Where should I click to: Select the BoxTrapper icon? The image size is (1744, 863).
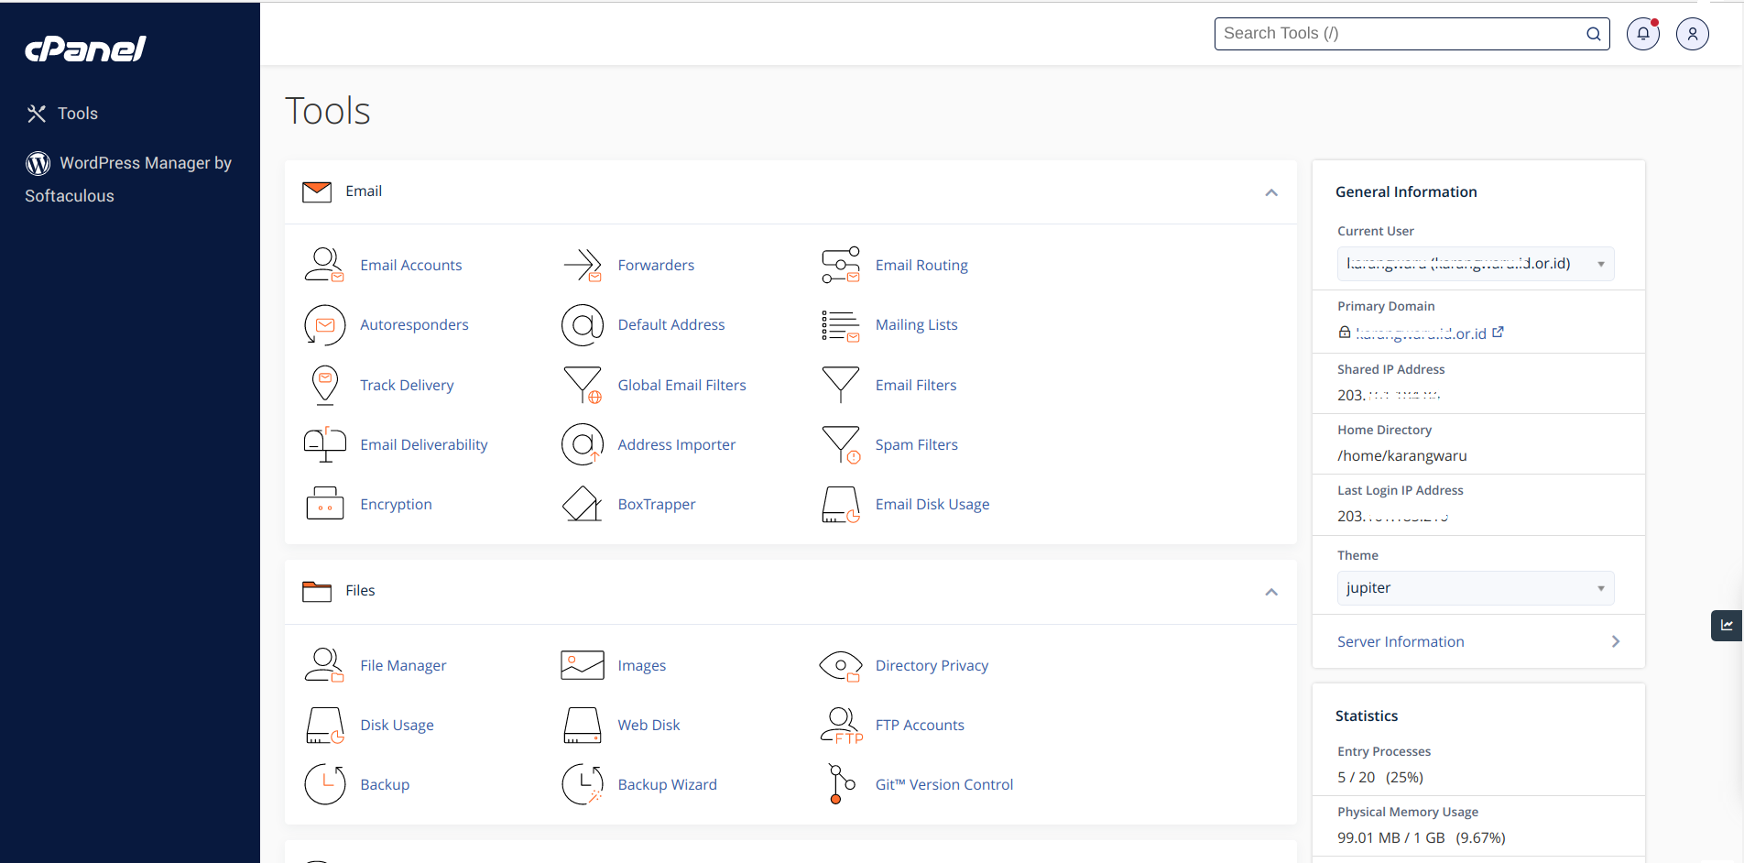pyautogui.click(x=583, y=504)
